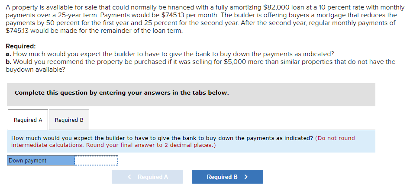Viewport: 410px width, 191px height.
Task: Click the red rounding instructions text
Action: click(x=183, y=142)
